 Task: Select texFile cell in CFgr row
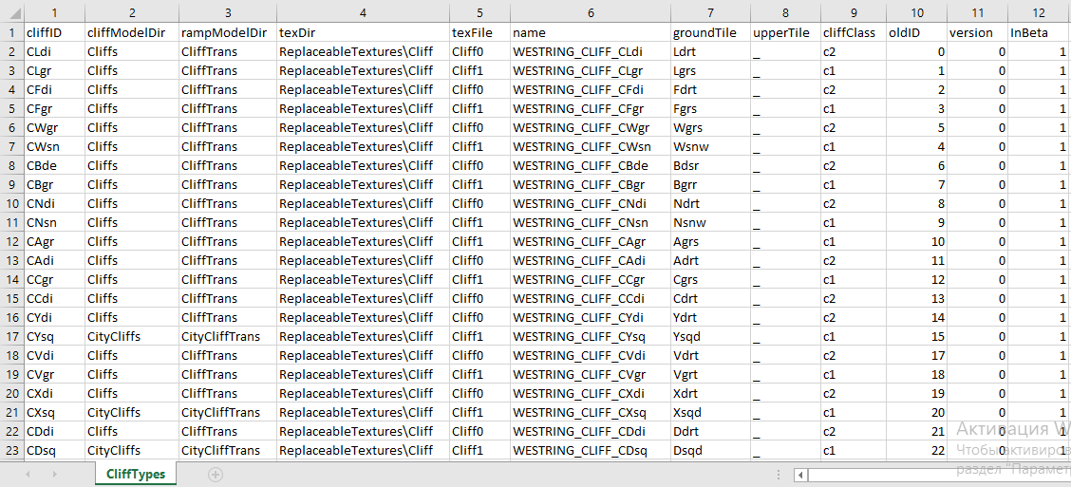479,108
